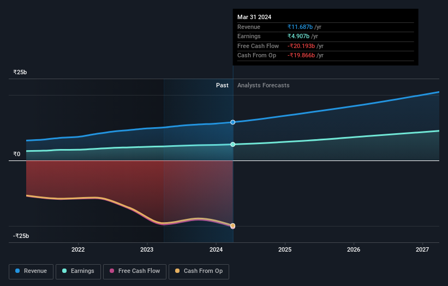Select the 2026 x-axis label

[354, 250]
